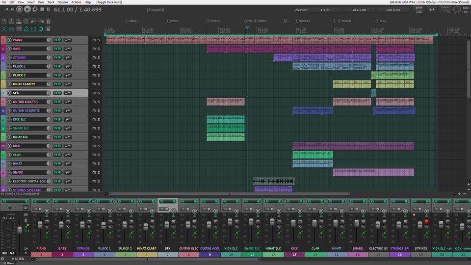
Task: Open FX for SNARE track panel
Action: point(57,172)
